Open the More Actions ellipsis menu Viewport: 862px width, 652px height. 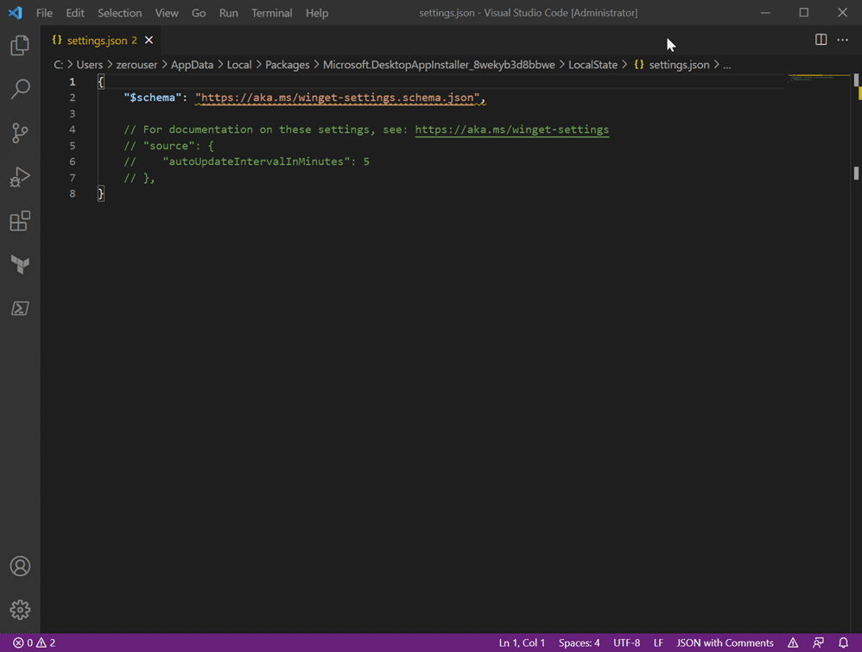click(x=843, y=40)
